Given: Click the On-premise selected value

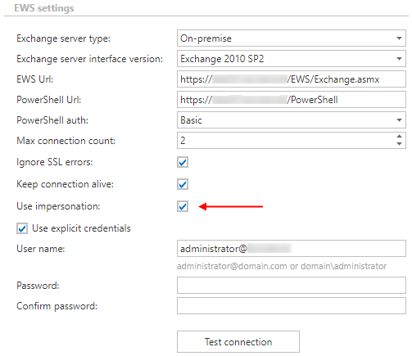Looking at the screenshot, I should [206, 38].
